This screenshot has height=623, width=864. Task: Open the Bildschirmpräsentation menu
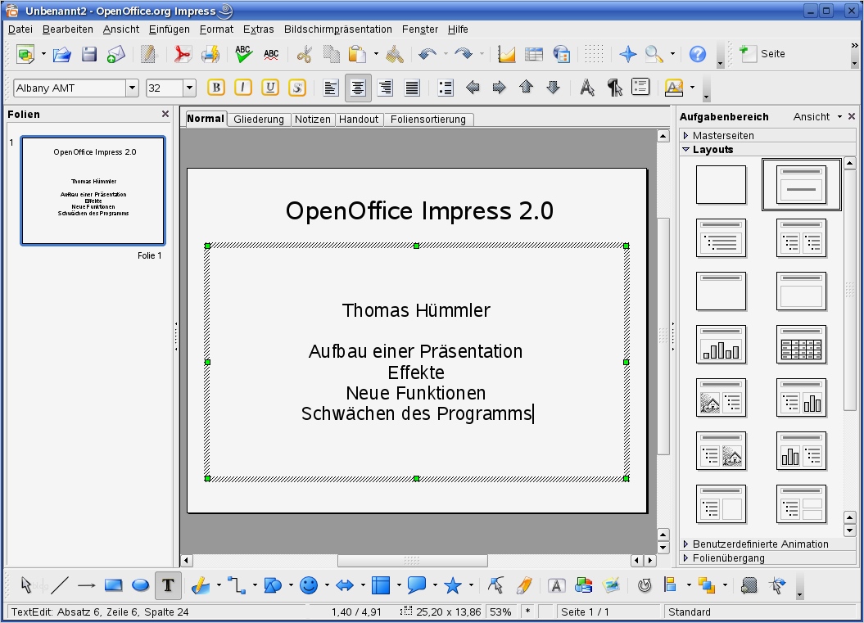[x=337, y=29]
